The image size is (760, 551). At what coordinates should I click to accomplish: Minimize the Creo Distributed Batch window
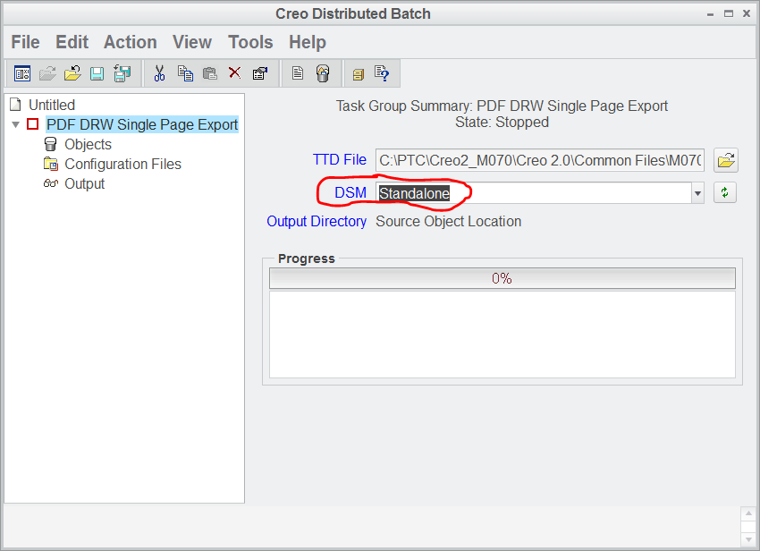tap(710, 14)
